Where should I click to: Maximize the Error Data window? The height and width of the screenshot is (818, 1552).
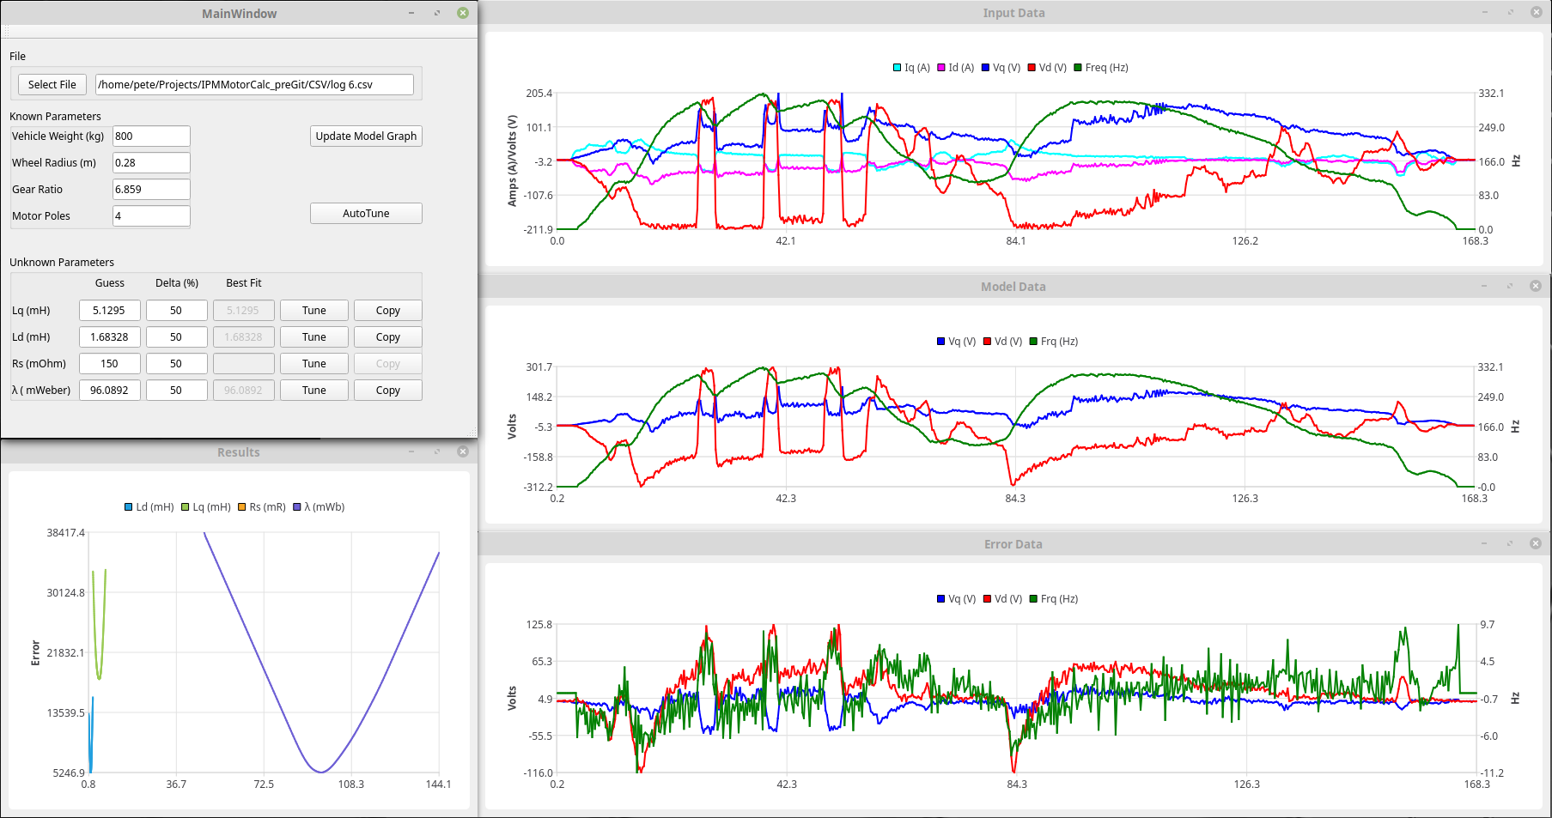click(1510, 543)
